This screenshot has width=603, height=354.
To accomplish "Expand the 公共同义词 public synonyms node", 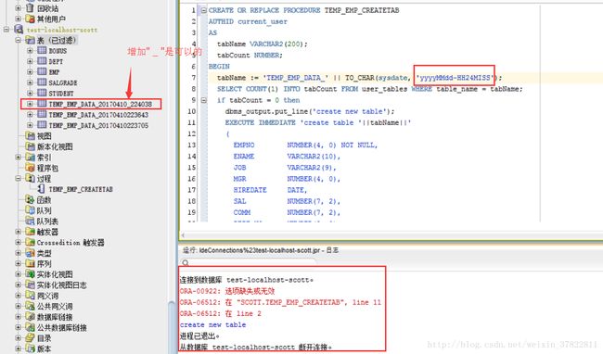I will click(x=18, y=306).
